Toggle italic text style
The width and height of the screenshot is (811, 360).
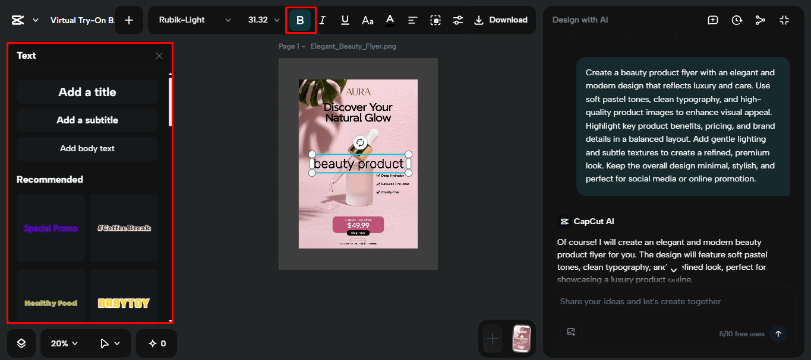click(323, 20)
